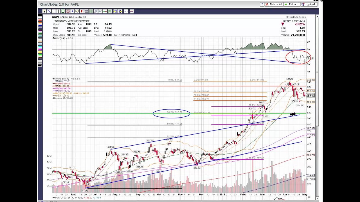Pick the cyan color swatch

40,47
